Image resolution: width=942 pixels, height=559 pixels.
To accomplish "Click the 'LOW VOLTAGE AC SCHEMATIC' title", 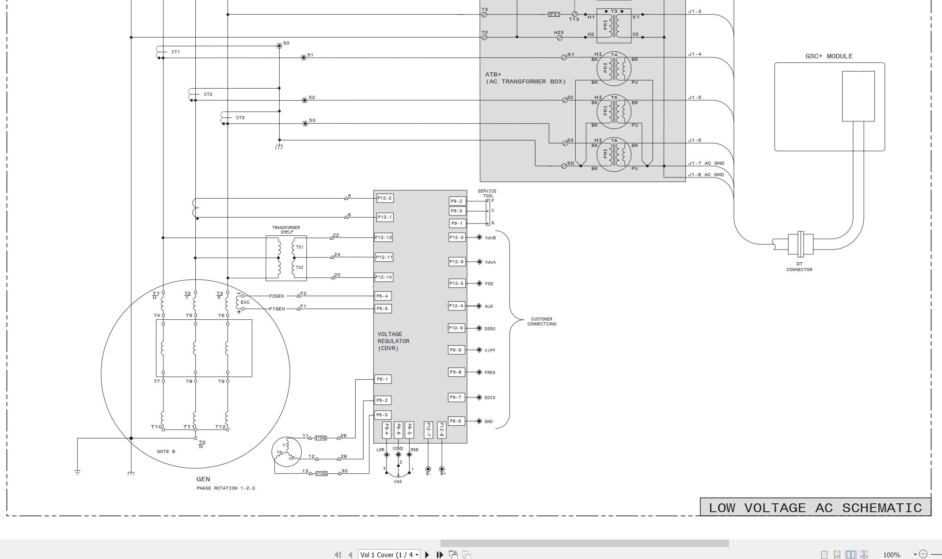I will (x=815, y=508).
